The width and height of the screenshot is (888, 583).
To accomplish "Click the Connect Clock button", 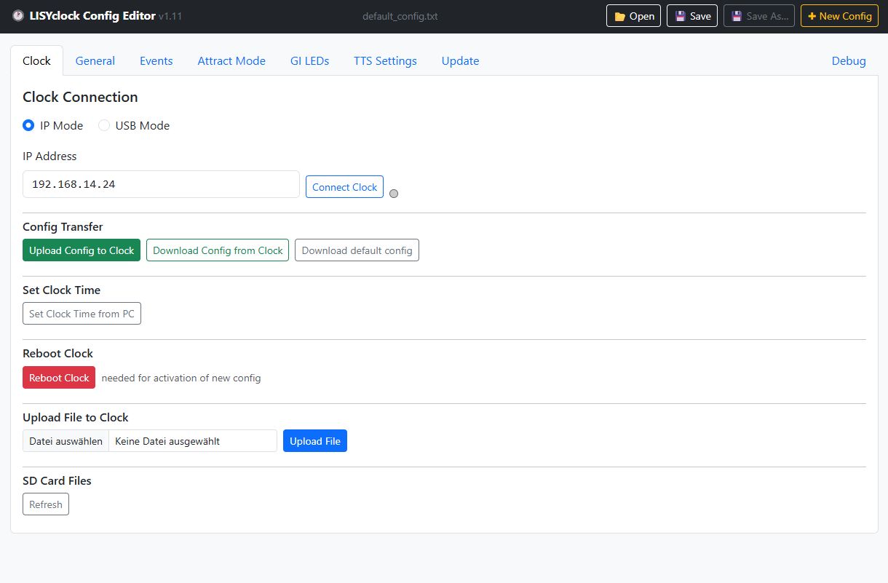I will click(x=344, y=187).
